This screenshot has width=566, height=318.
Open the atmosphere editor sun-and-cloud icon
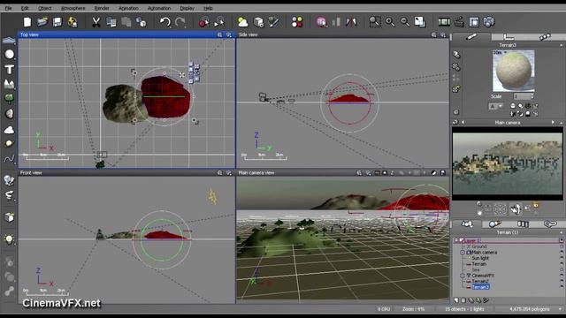pos(242,22)
